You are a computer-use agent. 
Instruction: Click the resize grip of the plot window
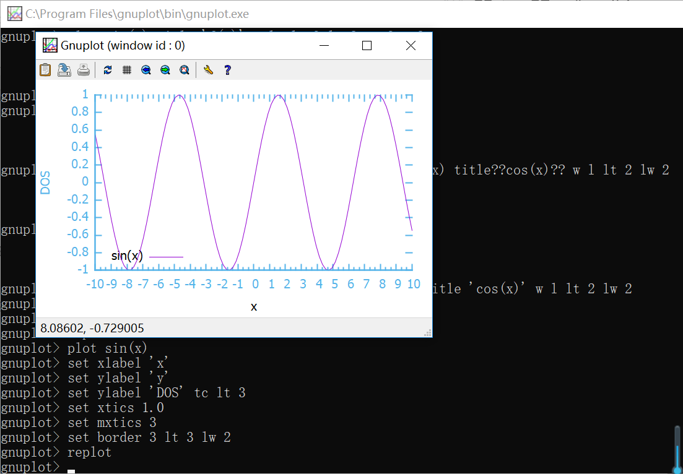pos(428,333)
